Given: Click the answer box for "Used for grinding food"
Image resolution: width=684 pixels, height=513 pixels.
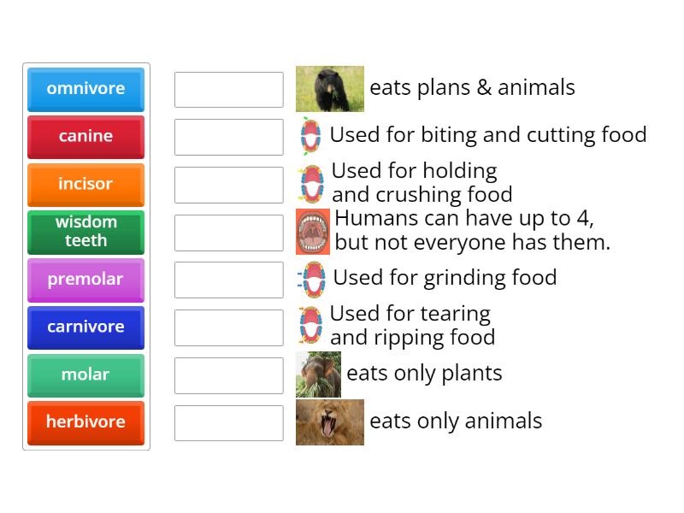Looking at the screenshot, I should (228, 280).
